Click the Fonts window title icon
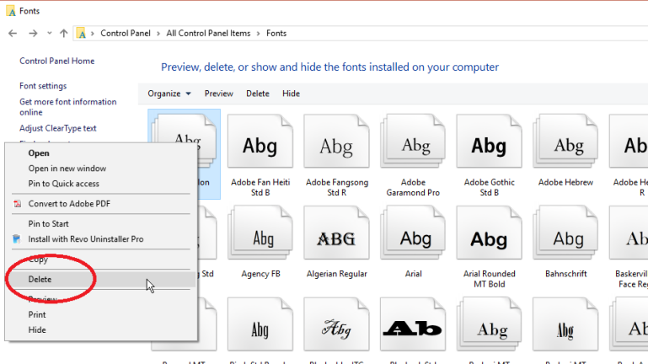The image size is (648, 364). 11,11
